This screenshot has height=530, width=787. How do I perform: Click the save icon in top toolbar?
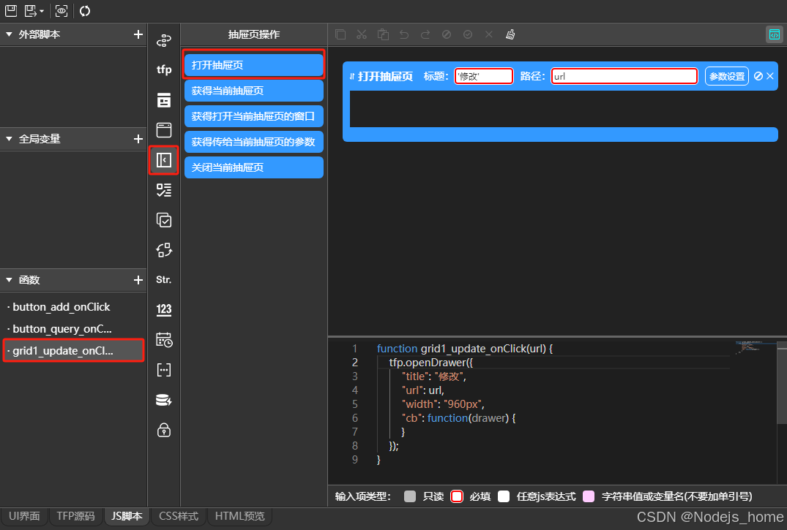[x=10, y=10]
